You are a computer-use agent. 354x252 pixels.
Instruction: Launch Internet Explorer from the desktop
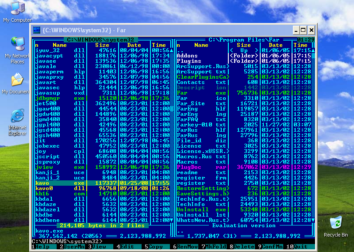click(17, 122)
